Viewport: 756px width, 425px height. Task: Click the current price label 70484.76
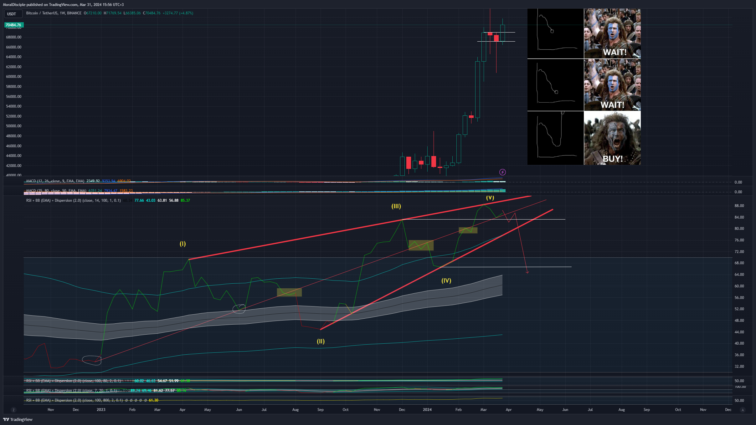tap(13, 25)
